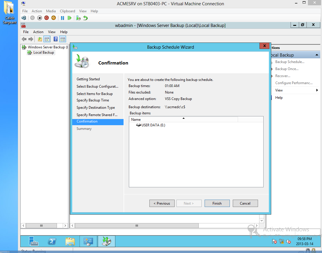Click the tree pane horizontal scrollbar thumb
Viewport: 322px width, 253px height.
pos(41,225)
